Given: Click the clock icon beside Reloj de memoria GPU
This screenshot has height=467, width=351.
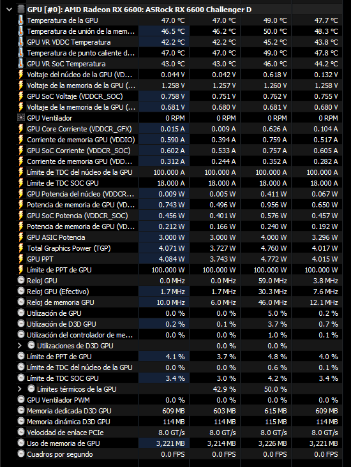Looking at the screenshot, I should [21, 302].
